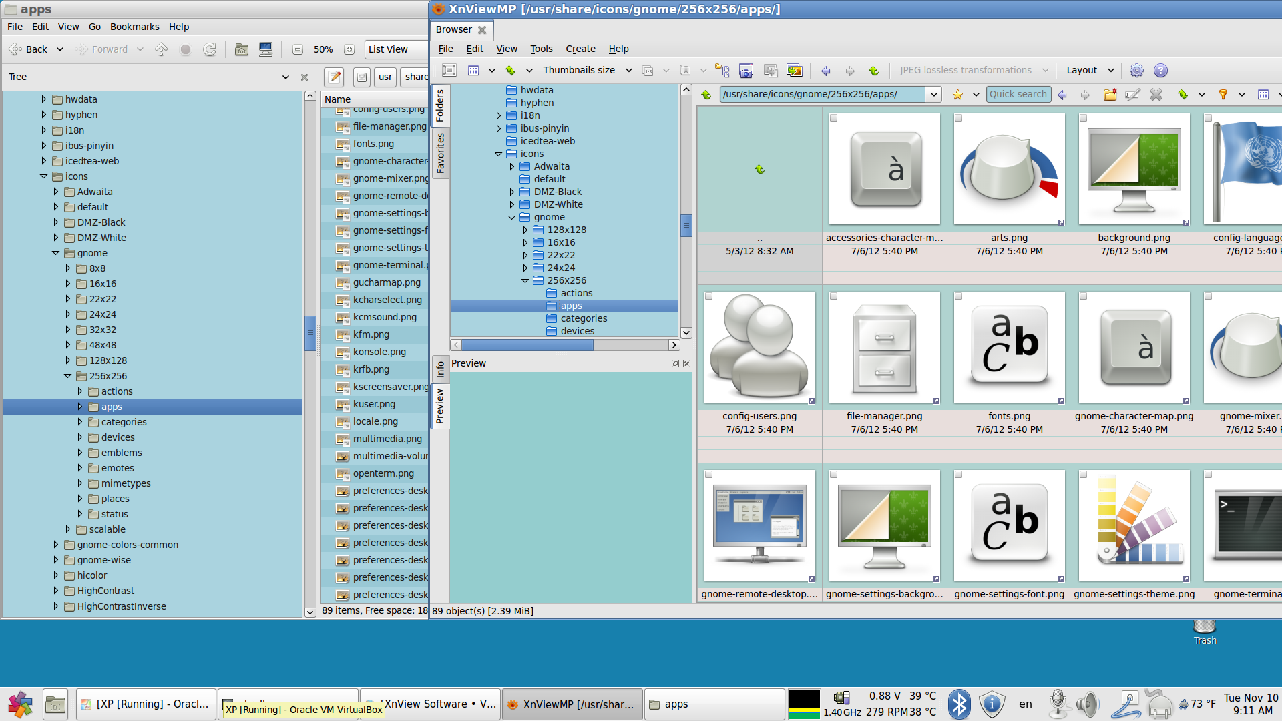Click the favorites star icon
Image resolution: width=1282 pixels, height=721 pixels.
pyautogui.click(x=957, y=95)
